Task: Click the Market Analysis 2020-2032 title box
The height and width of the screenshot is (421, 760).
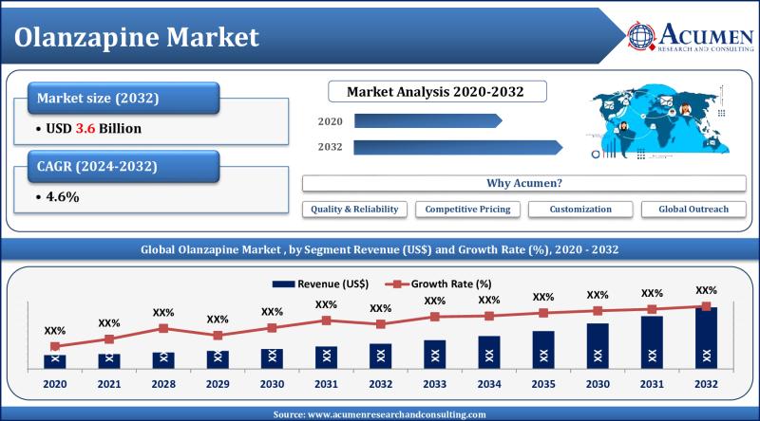Action: click(437, 91)
